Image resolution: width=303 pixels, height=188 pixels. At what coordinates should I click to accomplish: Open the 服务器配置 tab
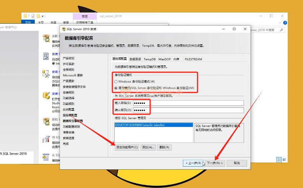tap(120, 58)
